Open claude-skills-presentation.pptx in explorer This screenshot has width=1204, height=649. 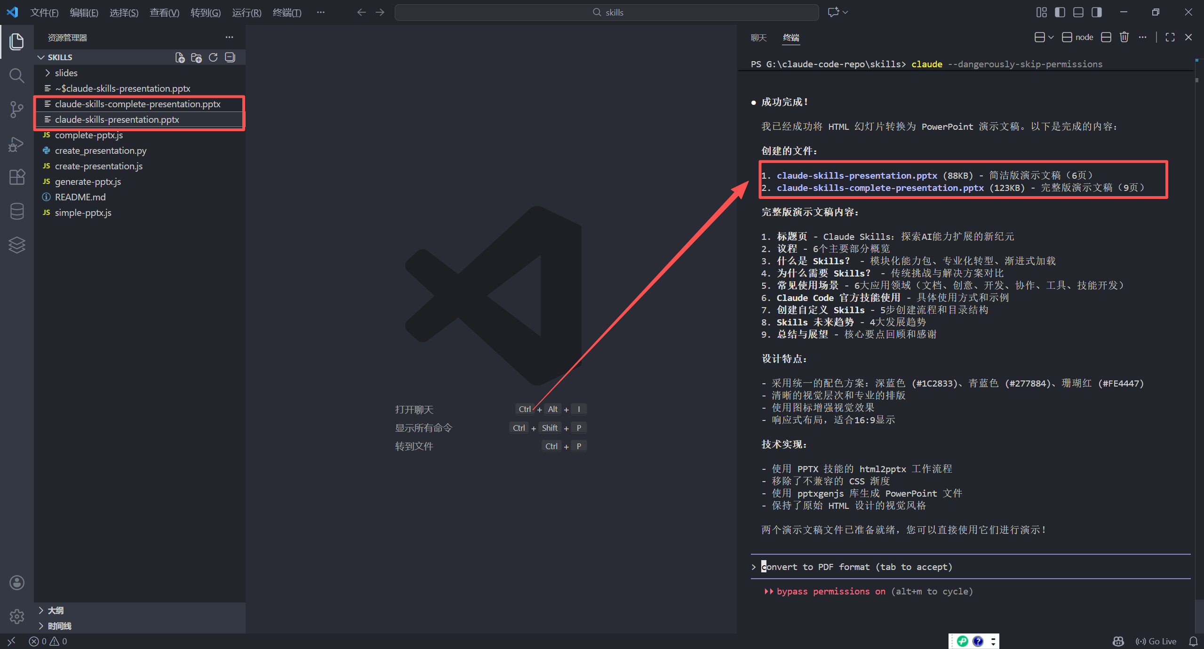point(117,119)
